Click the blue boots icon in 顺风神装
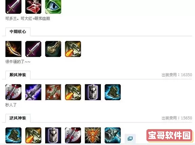 pos(113,92)
